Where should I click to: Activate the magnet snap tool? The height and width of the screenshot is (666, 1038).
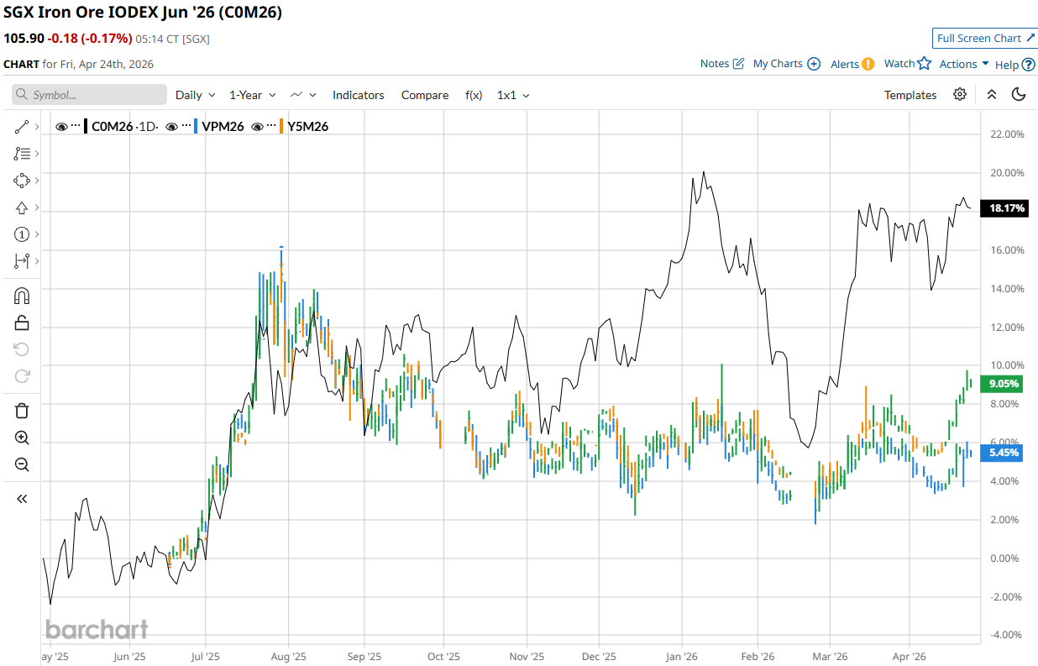pyautogui.click(x=22, y=296)
